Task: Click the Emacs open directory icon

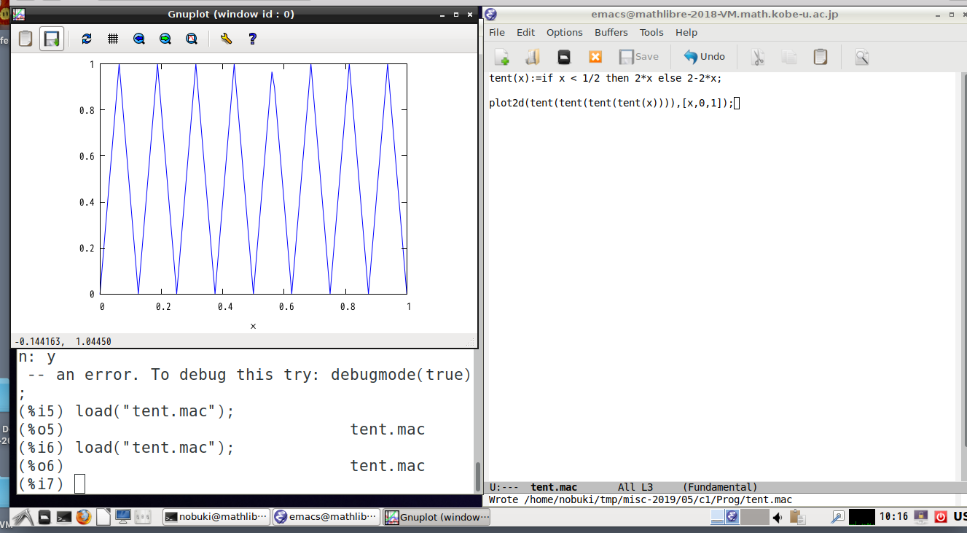Action: coord(564,57)
